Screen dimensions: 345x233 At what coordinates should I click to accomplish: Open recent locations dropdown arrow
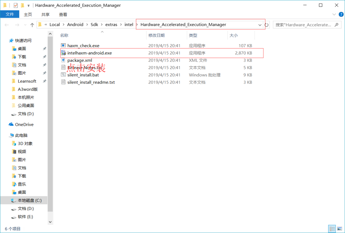coord(25,25)
